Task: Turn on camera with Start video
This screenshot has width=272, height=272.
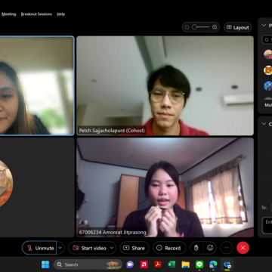Action: [x=89, y=248]
